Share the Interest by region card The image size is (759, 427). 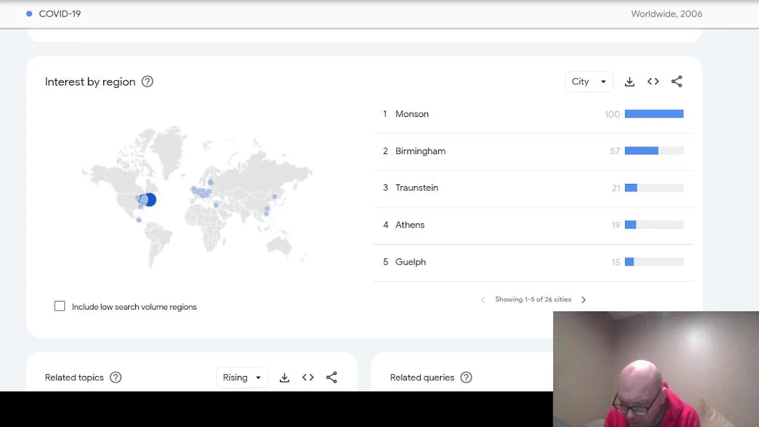(677, 82)
